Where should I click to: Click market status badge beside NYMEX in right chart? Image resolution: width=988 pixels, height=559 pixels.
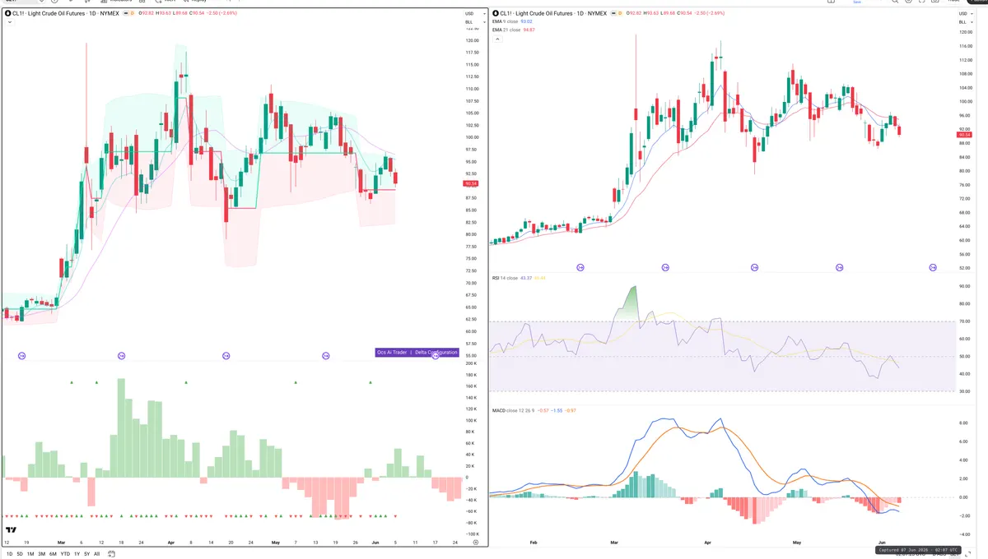tap(615, 14)
